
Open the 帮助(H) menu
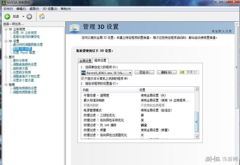click(x=66, y=9)
